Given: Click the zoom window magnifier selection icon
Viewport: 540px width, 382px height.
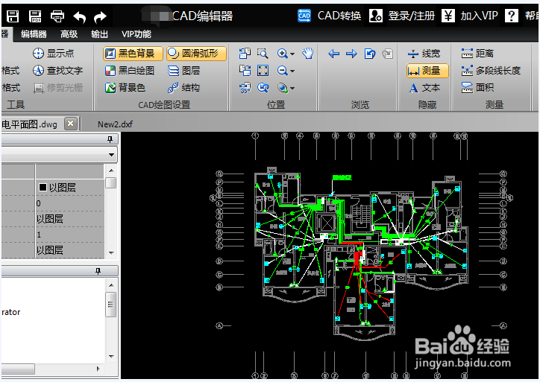Looking at the screenshot, I should click(x=263, y=54).
